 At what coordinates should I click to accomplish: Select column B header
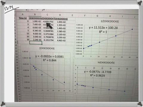[35, 15]
